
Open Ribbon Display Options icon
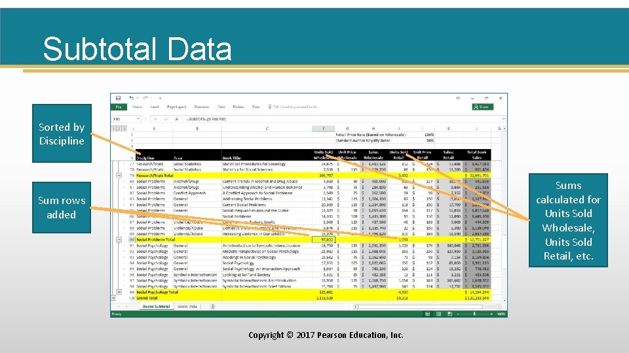point(458,98)
